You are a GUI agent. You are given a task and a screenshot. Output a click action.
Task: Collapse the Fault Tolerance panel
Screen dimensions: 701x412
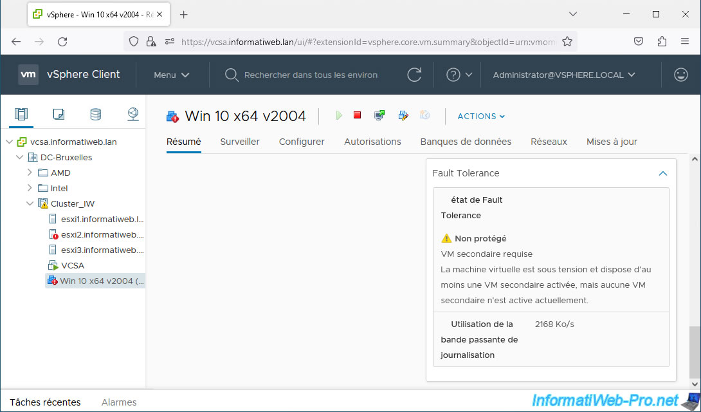[662, 173]
